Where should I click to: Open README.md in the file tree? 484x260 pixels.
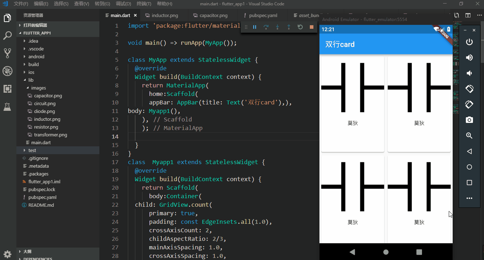coord(58,205)
